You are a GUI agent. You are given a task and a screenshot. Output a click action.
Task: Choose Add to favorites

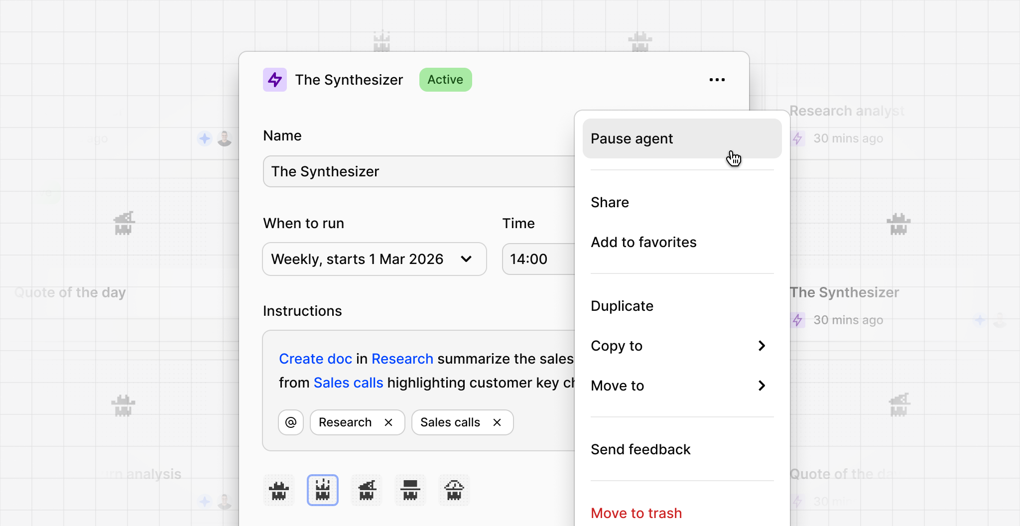click(x=643, y=242)
